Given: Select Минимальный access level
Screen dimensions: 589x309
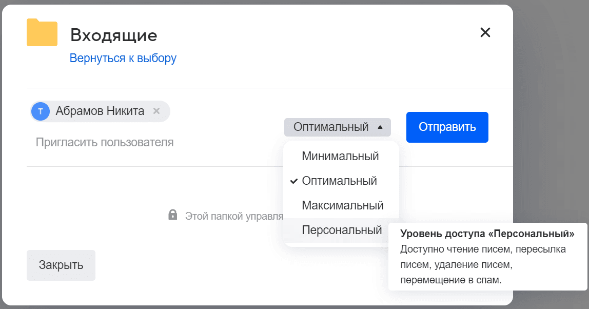Looking at the screenshot, I should pos(341,156).
